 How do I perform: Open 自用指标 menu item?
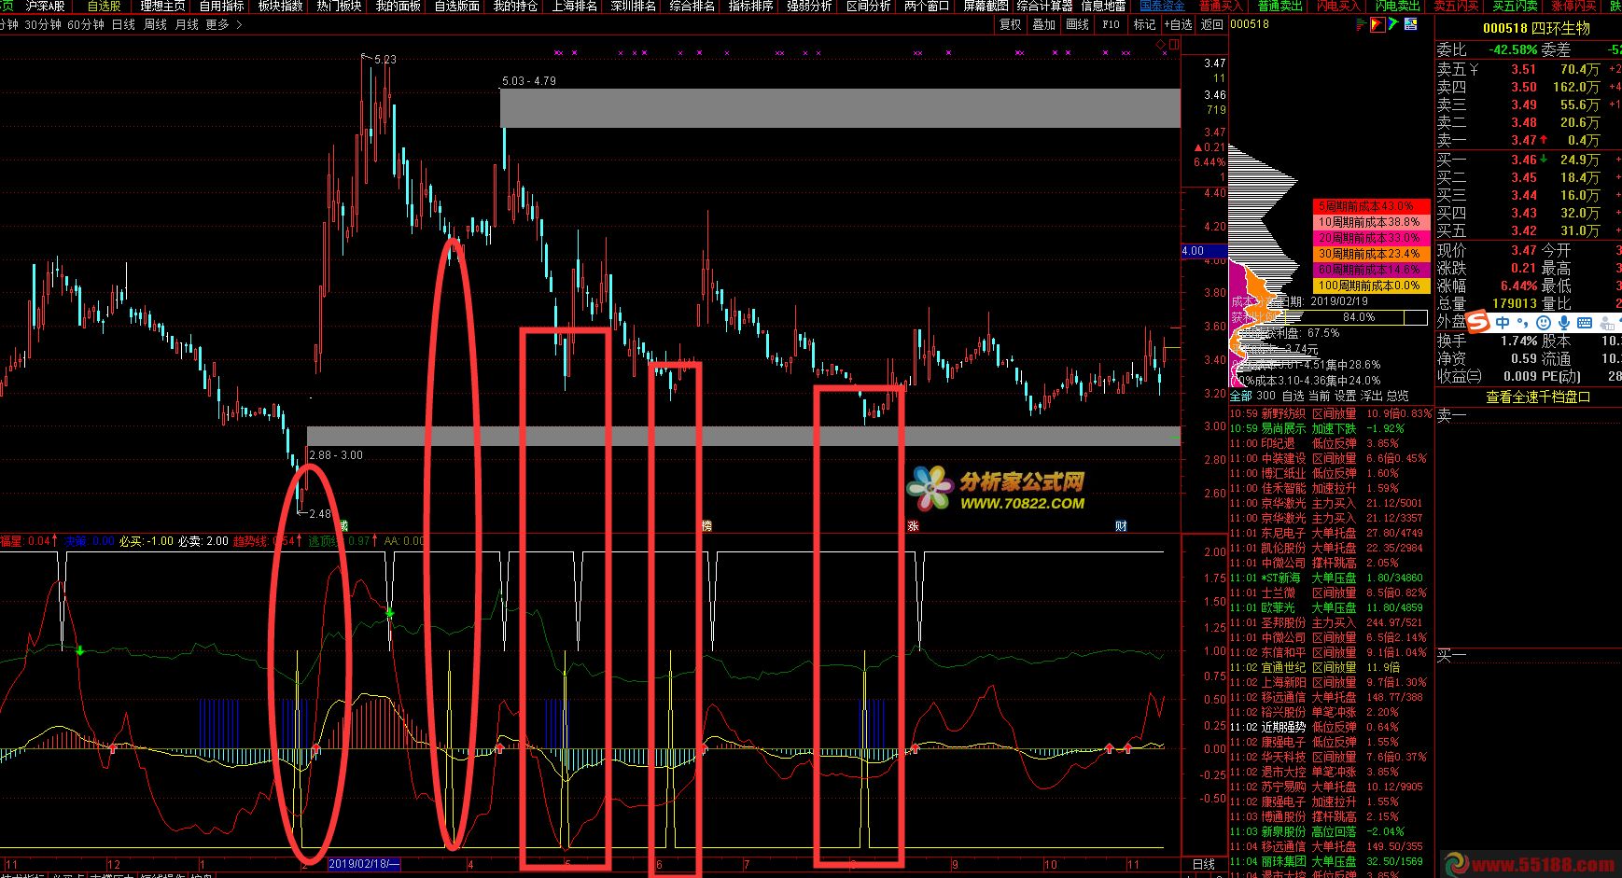coord(221,6)
